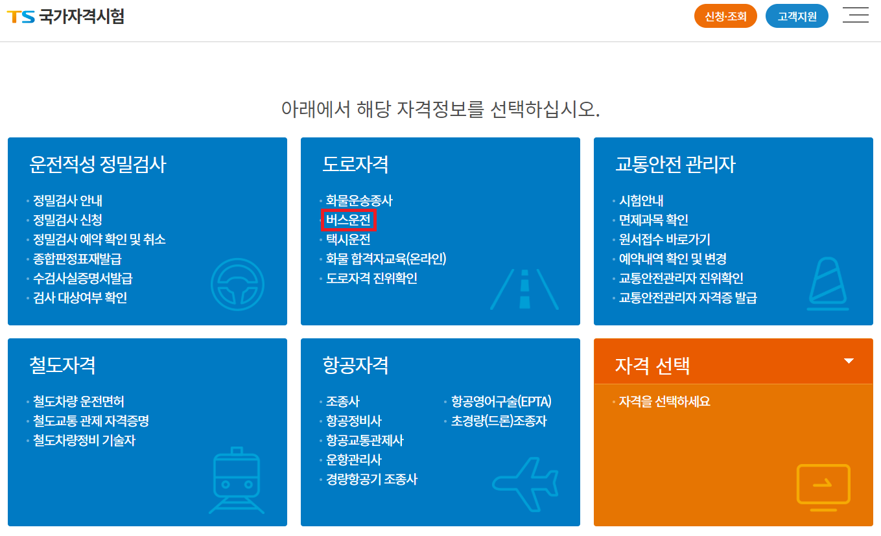Screen dimensions: 881x536
Task: Go to 원서접수 바로가기
Action: click(664, 240)
